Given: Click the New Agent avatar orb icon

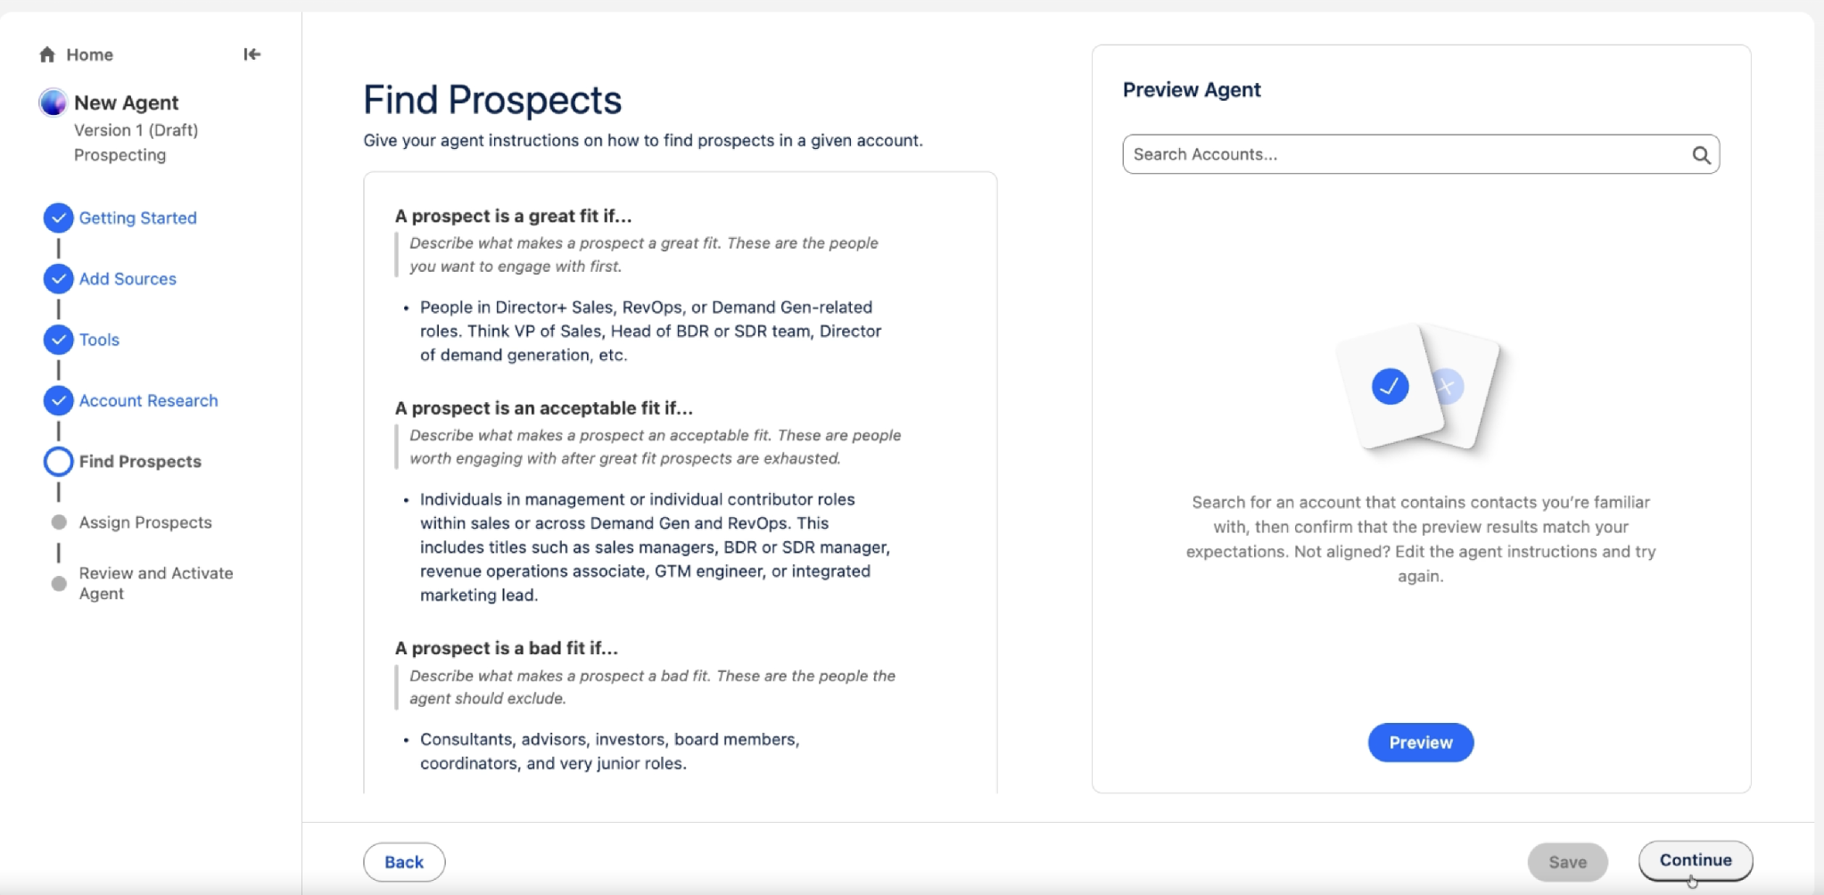Looking at the screenshot, I should pyautogui.click(x=53, y=103).
